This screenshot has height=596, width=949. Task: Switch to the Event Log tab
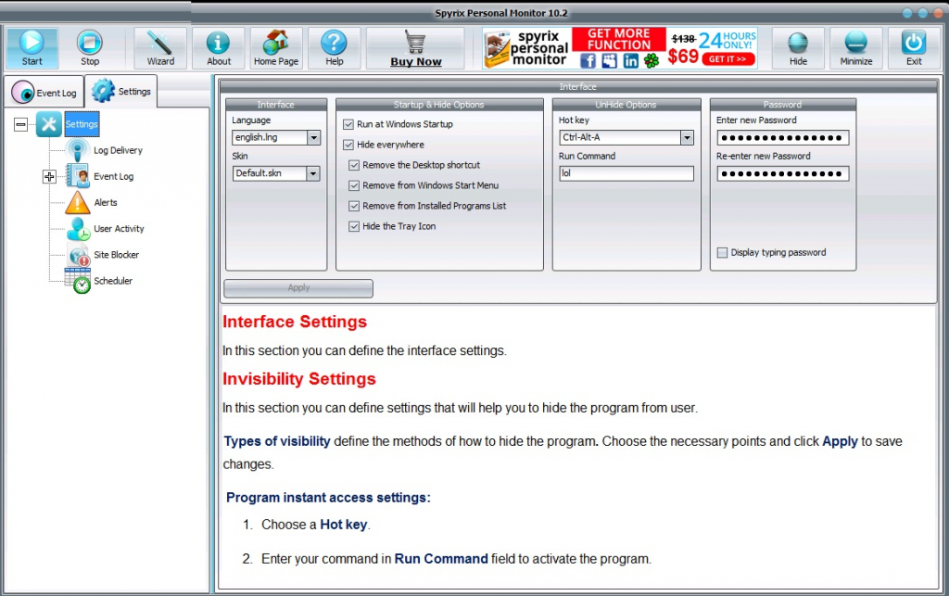coord(44,93)
